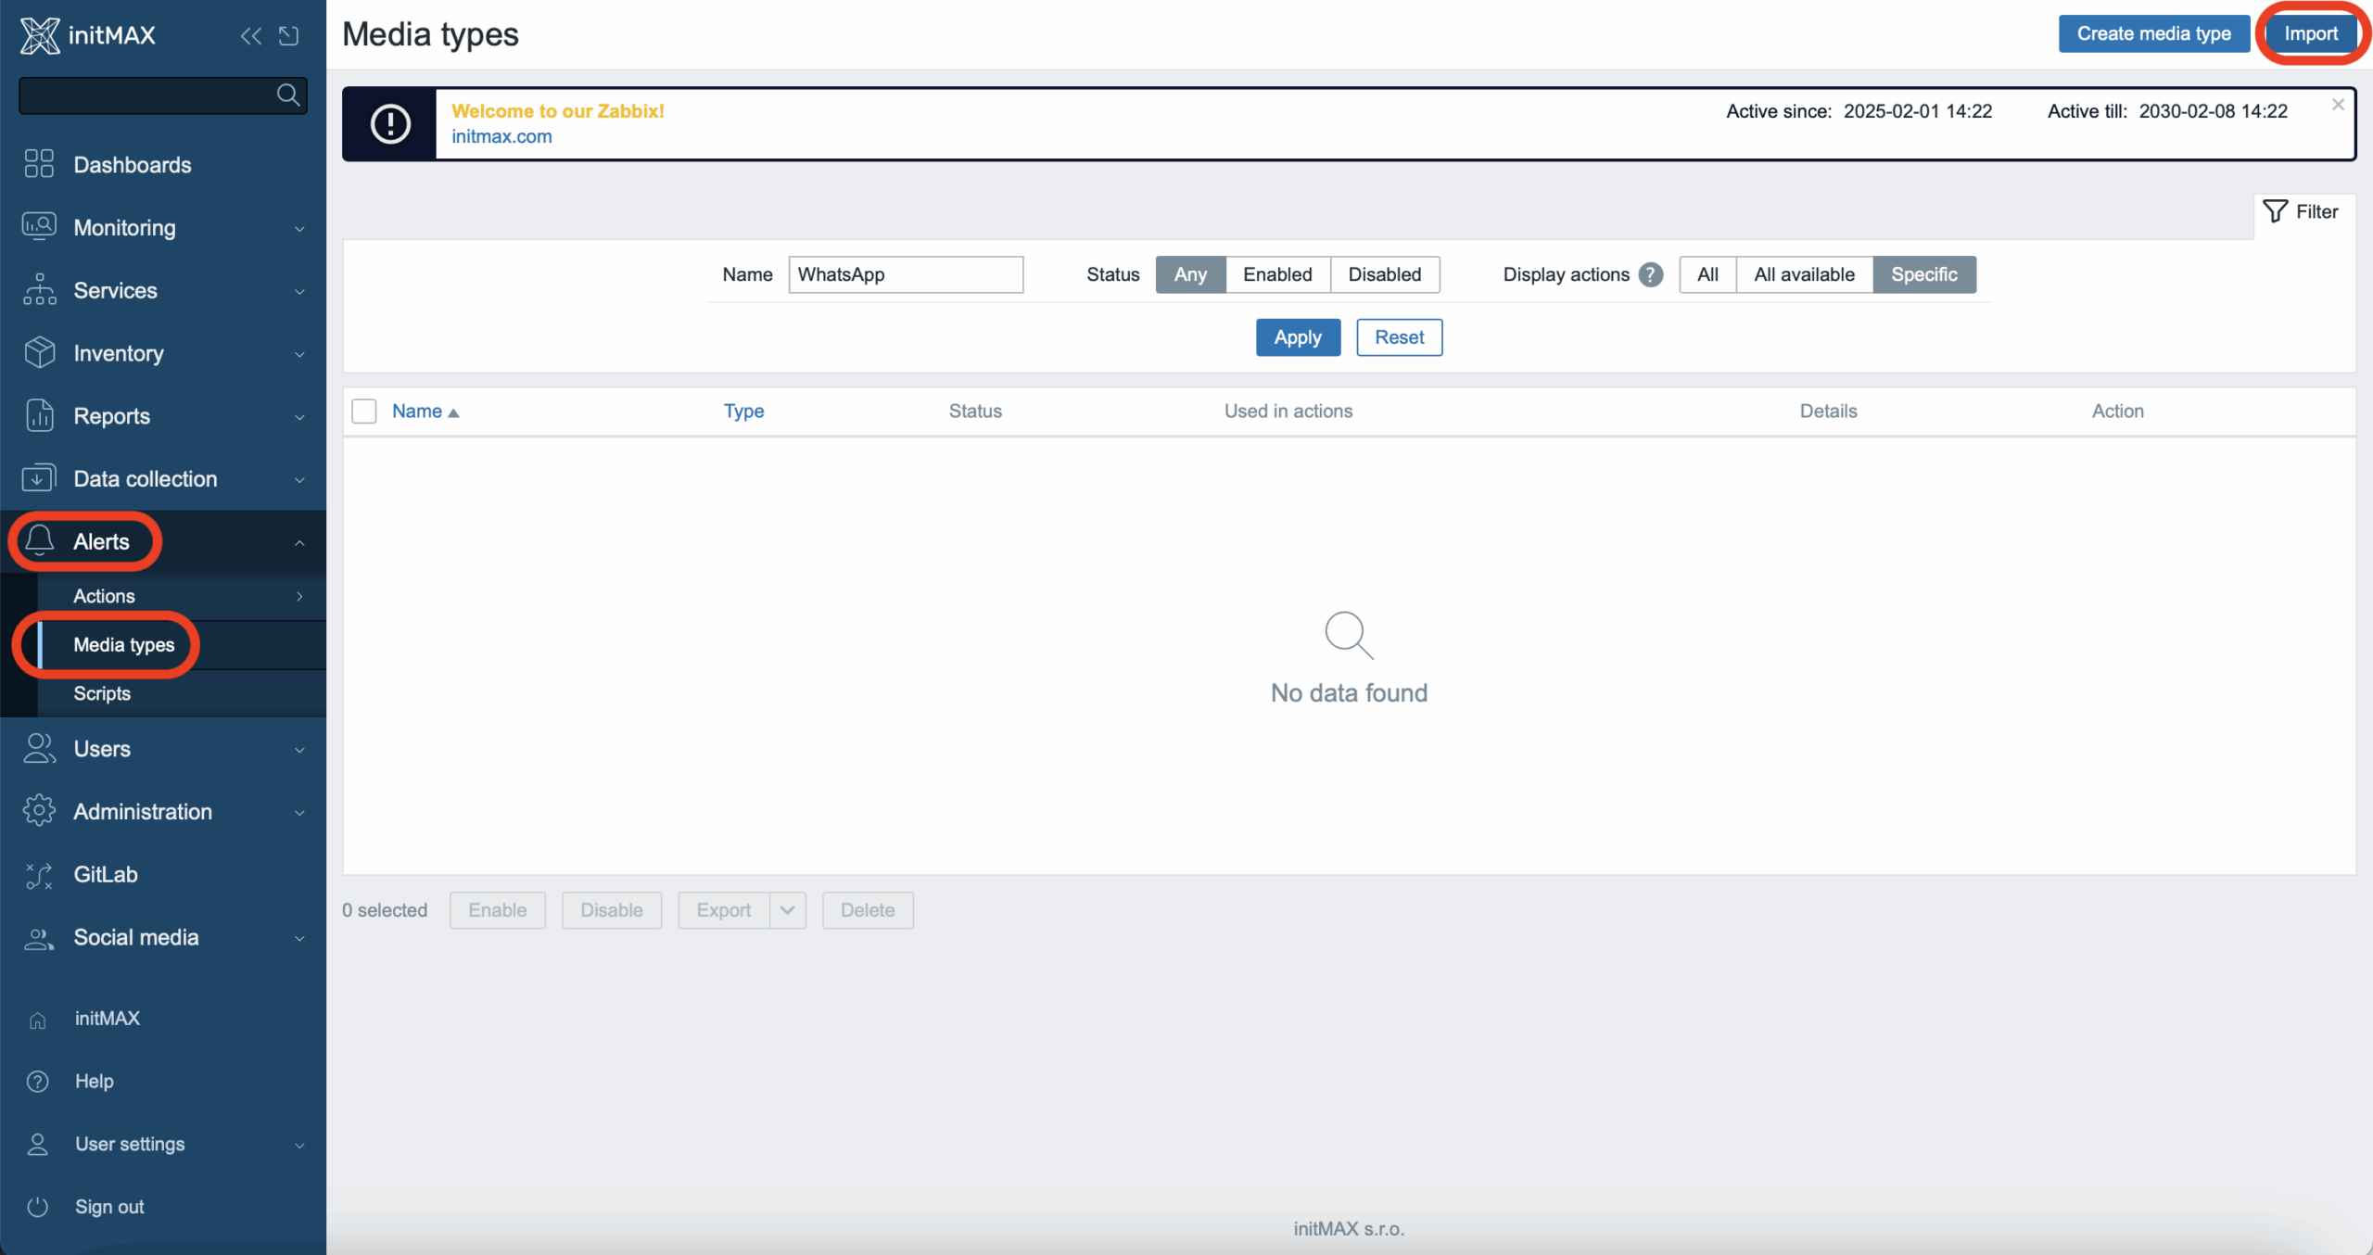Open the Actions submenu item
The height and width of the screenshot is (1255, 2373).
point(104,596)
